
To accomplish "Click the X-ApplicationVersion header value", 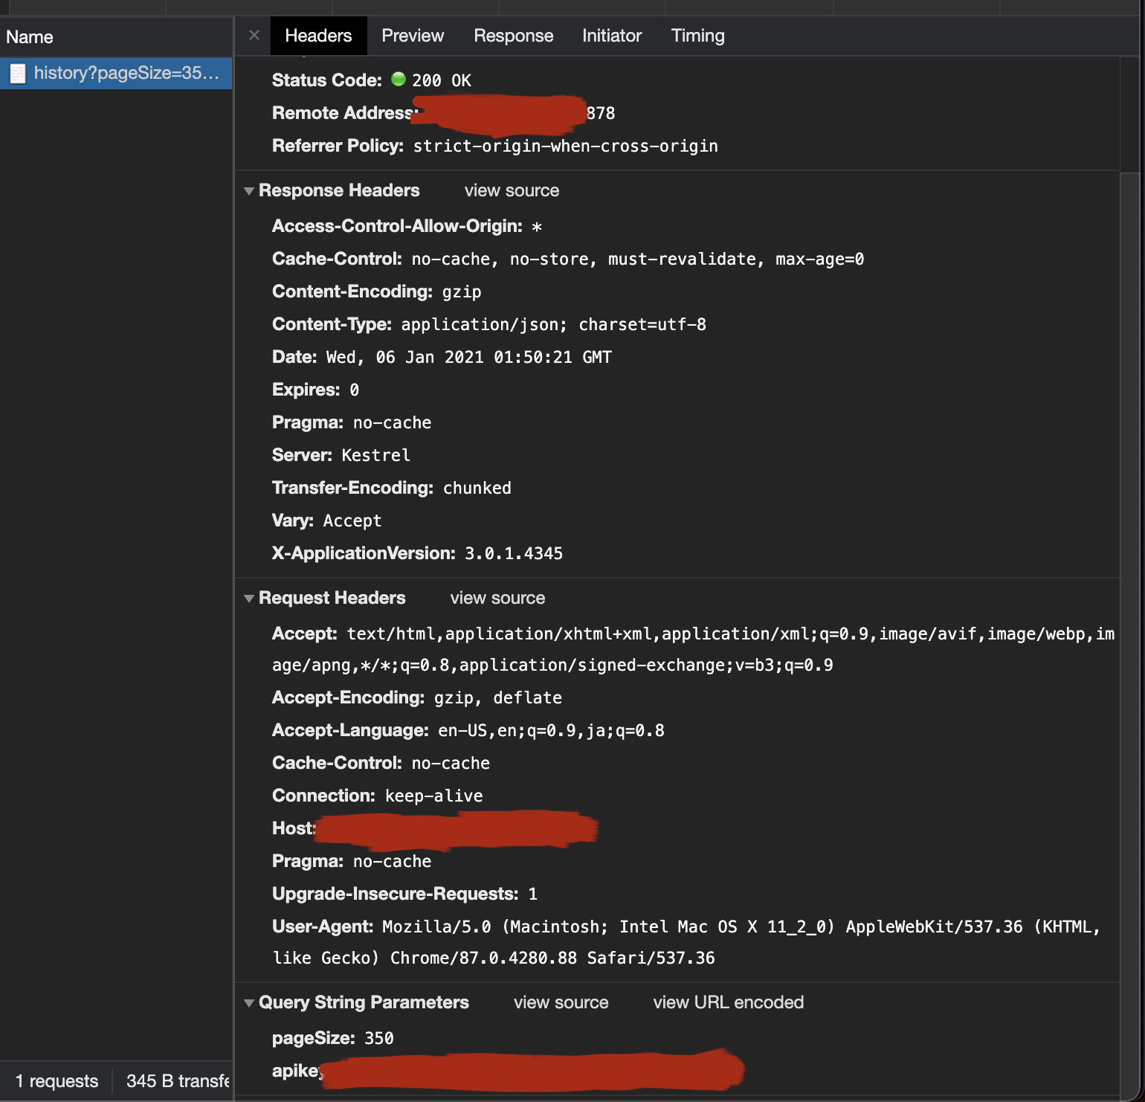I will [x=513, y=552].
